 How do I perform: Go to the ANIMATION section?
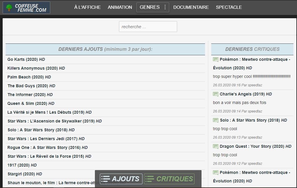120,7
